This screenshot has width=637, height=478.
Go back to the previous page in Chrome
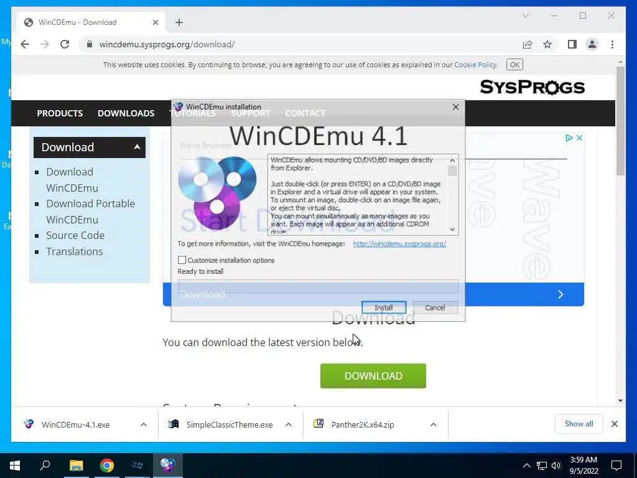[25, 44]
